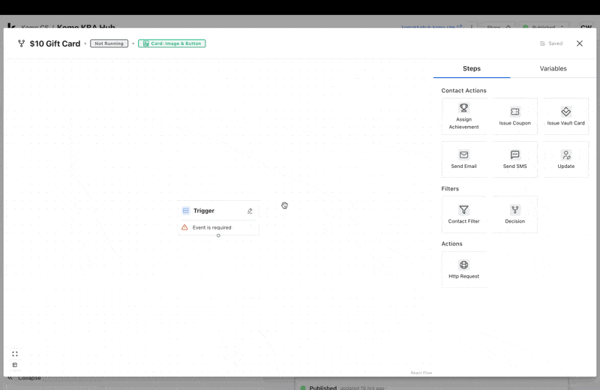
Task: Edit the Trigger node with pencil icon
Action: click(250, 211)
